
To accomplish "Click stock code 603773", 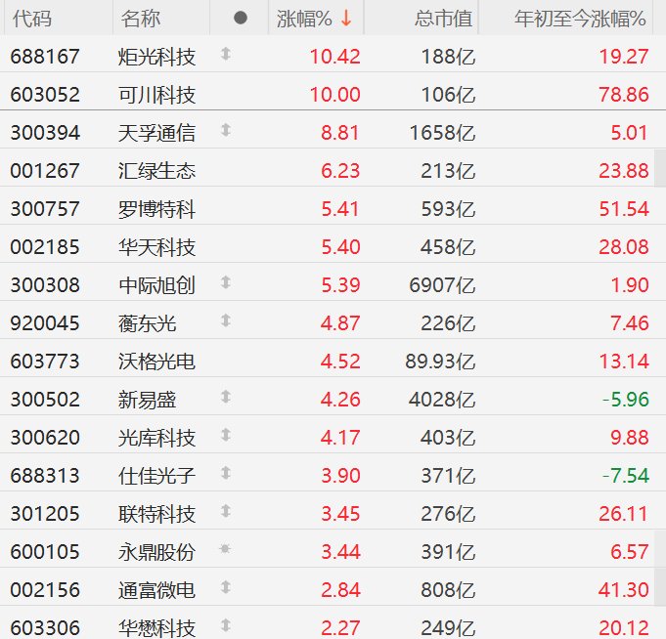I will point(45,362).
